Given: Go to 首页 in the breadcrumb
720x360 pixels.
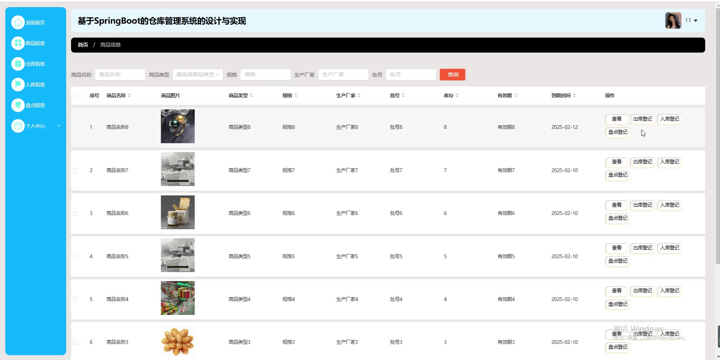Looking at the screenshot, I should [83, 45].
